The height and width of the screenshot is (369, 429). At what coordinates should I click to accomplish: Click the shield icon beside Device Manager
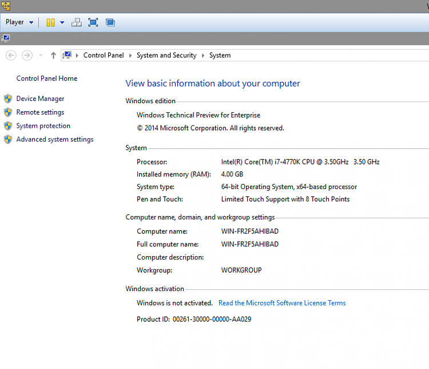click(8, 99)
